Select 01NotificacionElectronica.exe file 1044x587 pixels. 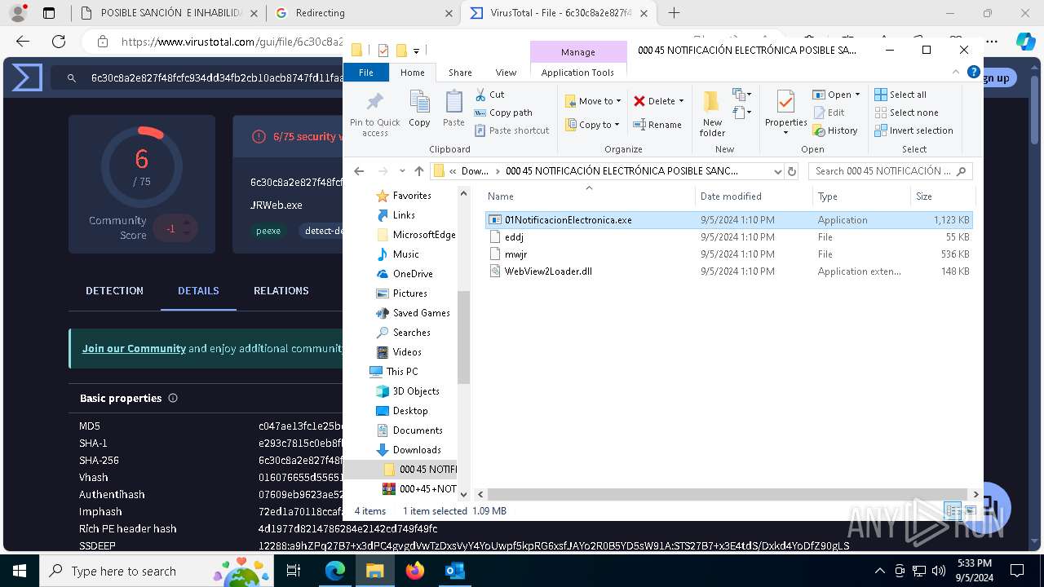point(728,220)
